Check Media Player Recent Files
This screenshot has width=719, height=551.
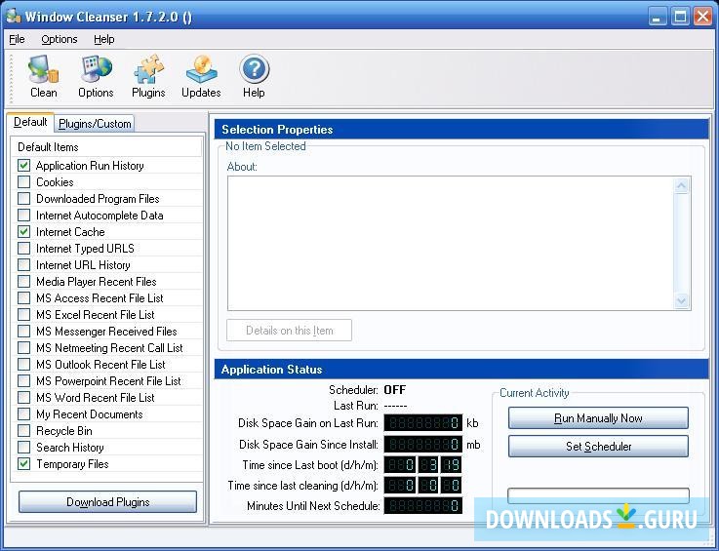click(23, 282)
